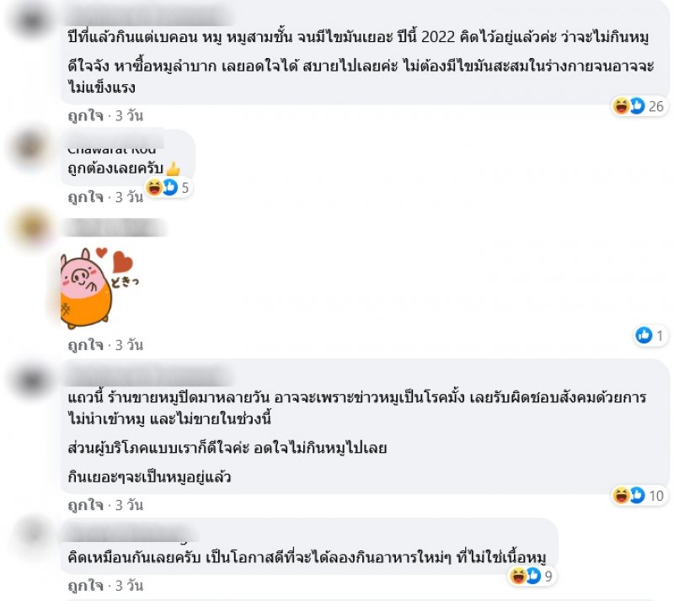Viewport: 674px width, 601px height.
Task: Like the คิดเหมือนกันเลยครับ comment
Action: pos(86,586)
